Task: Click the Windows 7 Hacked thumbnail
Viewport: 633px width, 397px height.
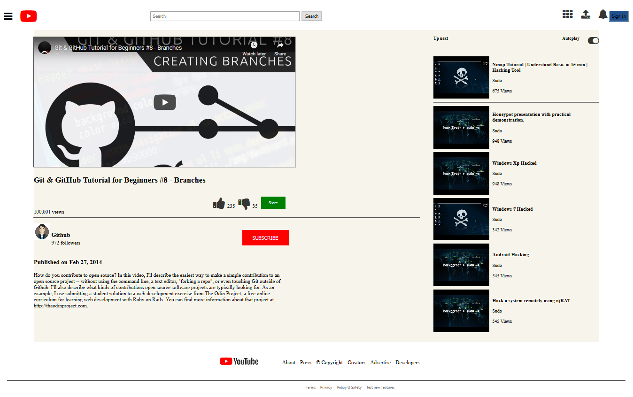Action: click(461, 219)
